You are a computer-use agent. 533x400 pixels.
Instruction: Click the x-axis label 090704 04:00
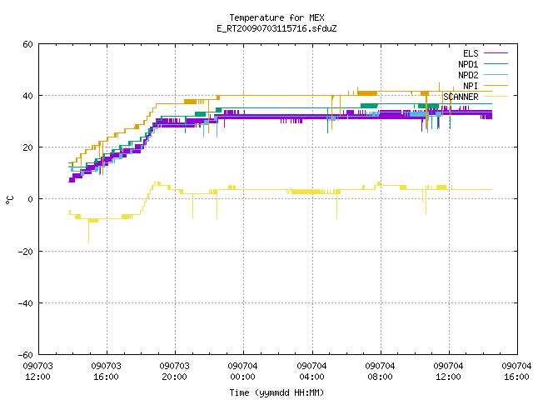point(311,372)
